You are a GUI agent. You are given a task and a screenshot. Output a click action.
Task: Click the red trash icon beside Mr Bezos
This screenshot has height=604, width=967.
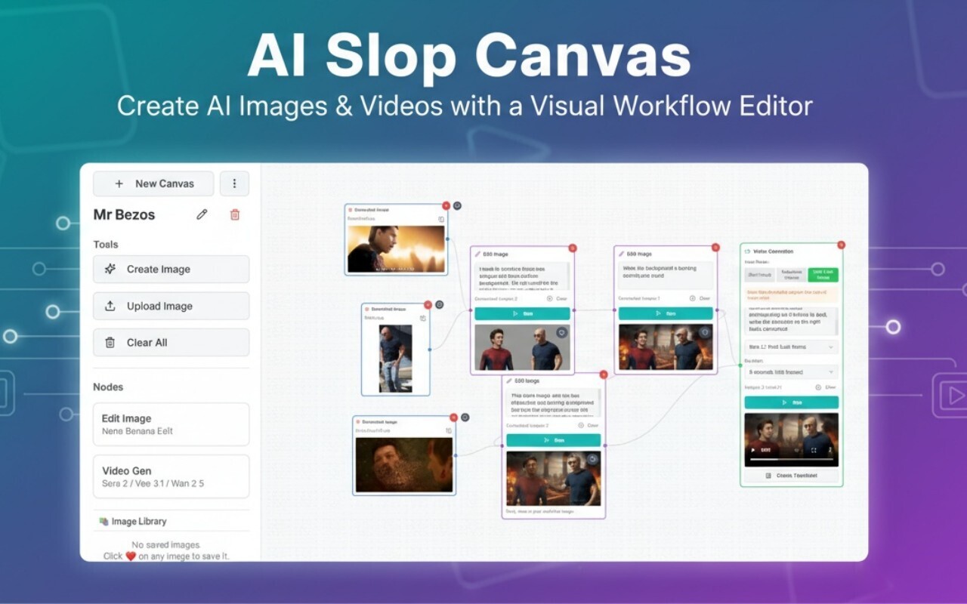point(235,214)
